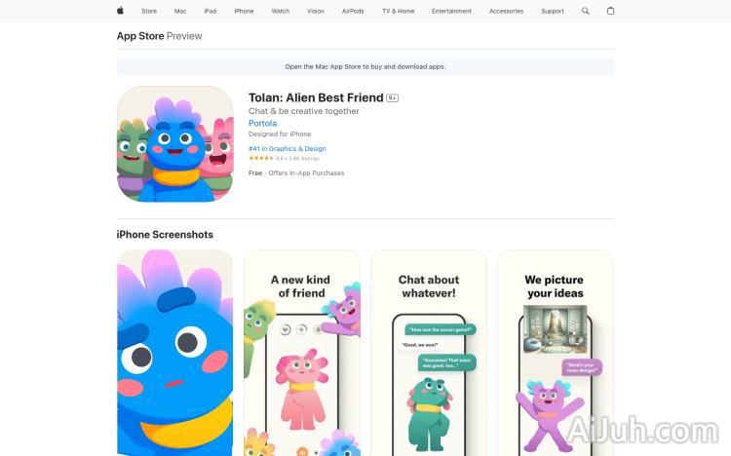The height and width of the screenshot is (456, 731).
Task: Open the search magnifier icon
Action: tap(585, 11)
